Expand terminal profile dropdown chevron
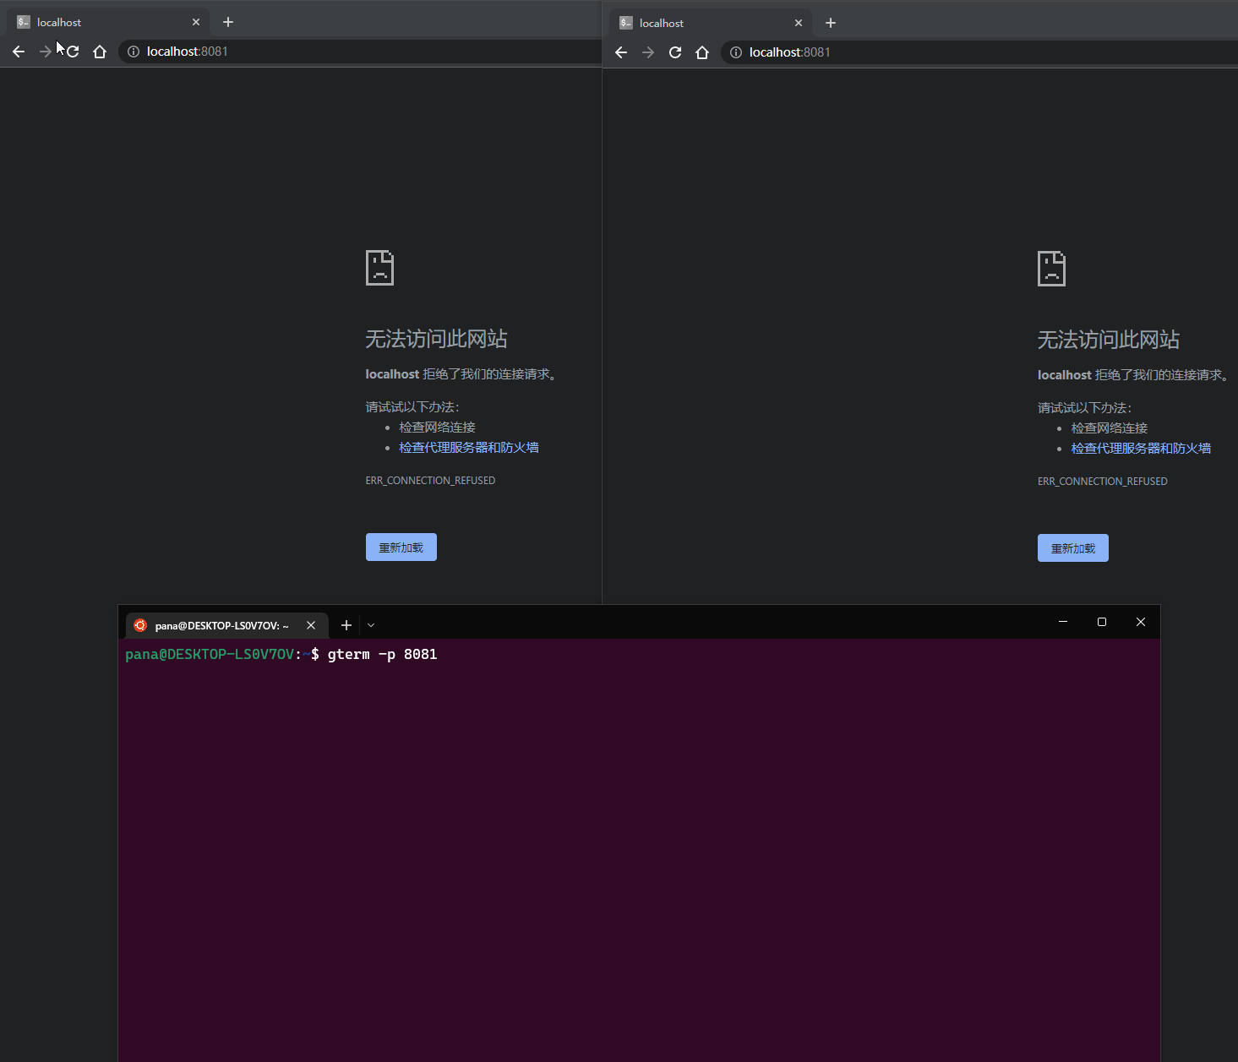This screenshot has width=1238, height=1062. click(x=371, y=625)
